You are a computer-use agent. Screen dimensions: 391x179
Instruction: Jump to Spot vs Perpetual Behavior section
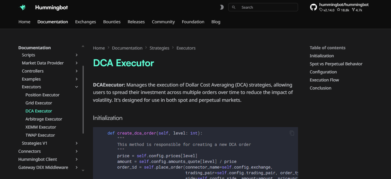pos(336,64)
